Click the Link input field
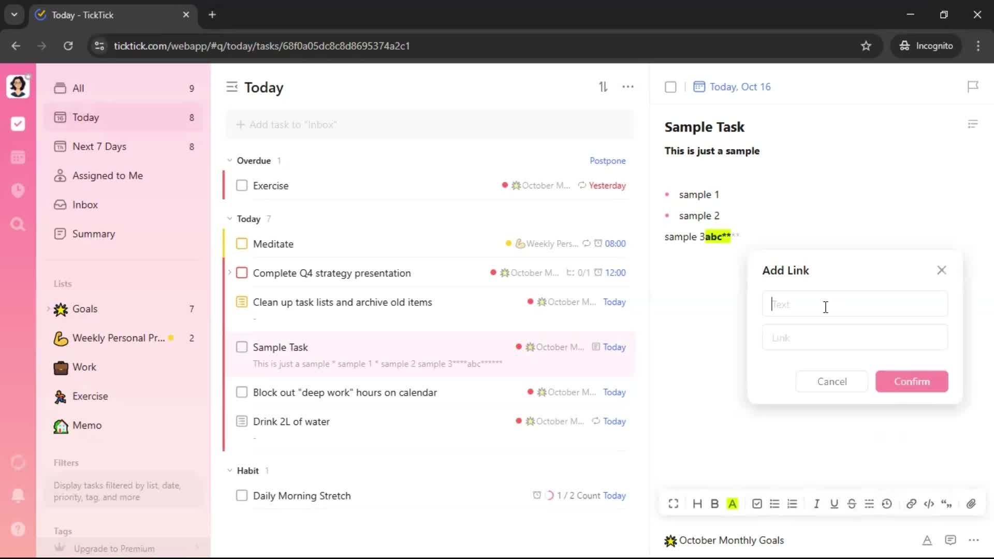Viewport: 994px width, 559px height. 855,337
